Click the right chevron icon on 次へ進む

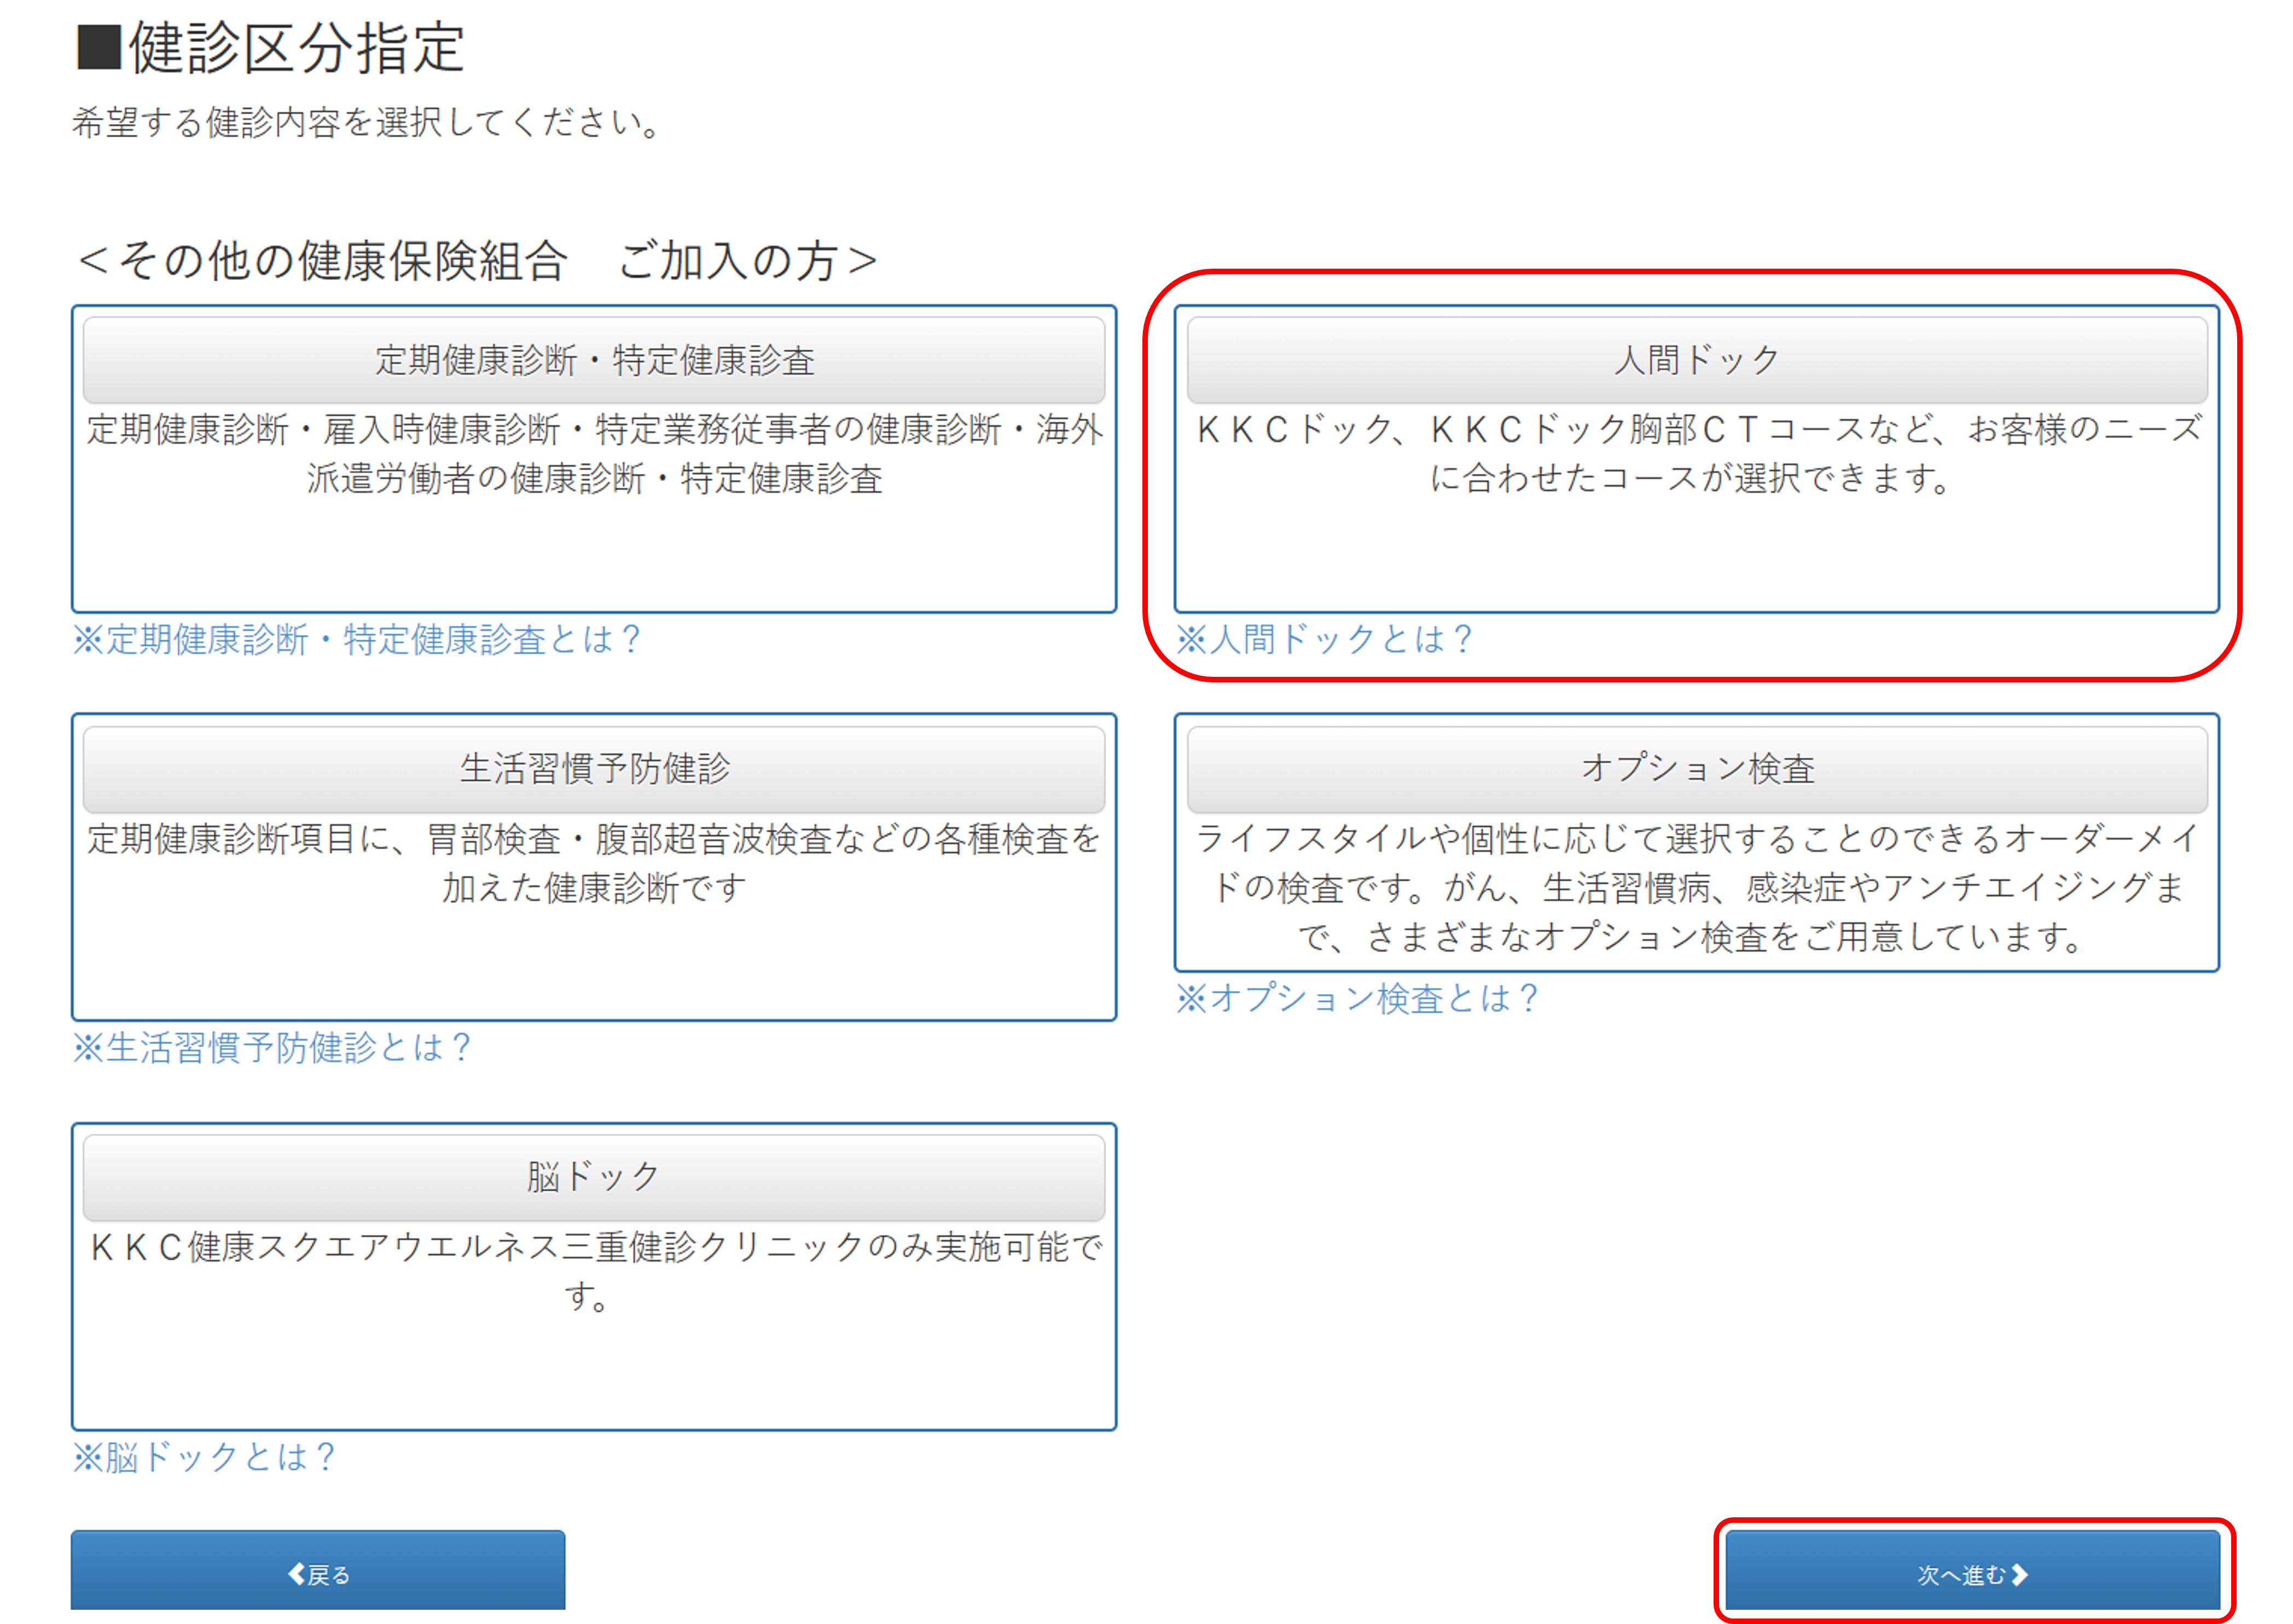[x=2020, y=1574]
